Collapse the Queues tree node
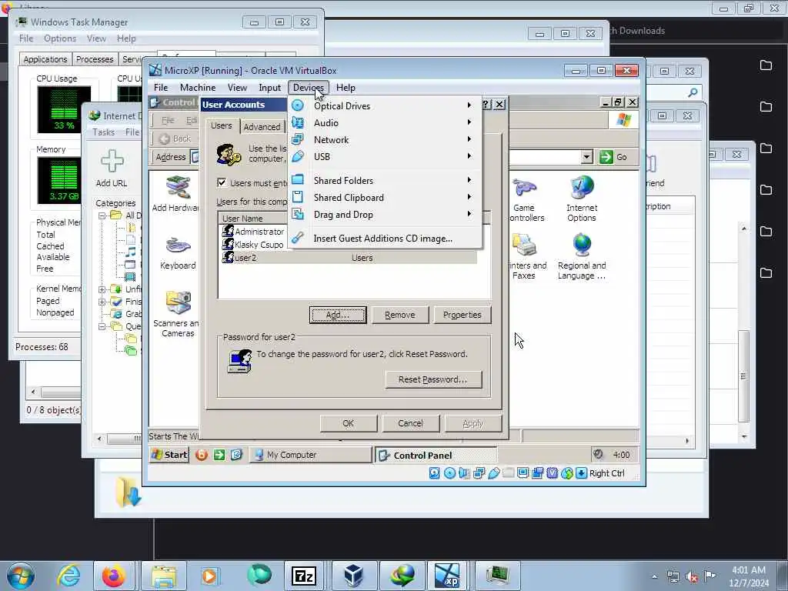The height and width of the screenshot is (591, 788). tap(102, 326)
